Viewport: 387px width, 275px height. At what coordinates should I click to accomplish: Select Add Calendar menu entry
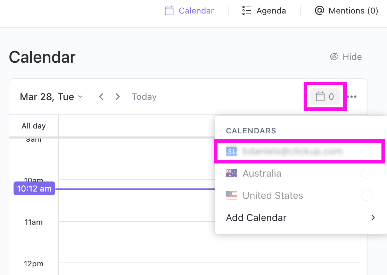click(256, 218)
